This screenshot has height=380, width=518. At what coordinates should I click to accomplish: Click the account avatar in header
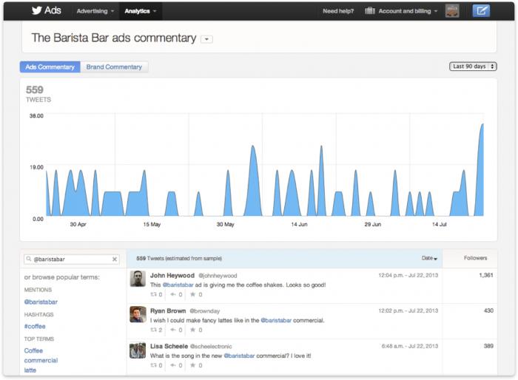pos(452,11)
